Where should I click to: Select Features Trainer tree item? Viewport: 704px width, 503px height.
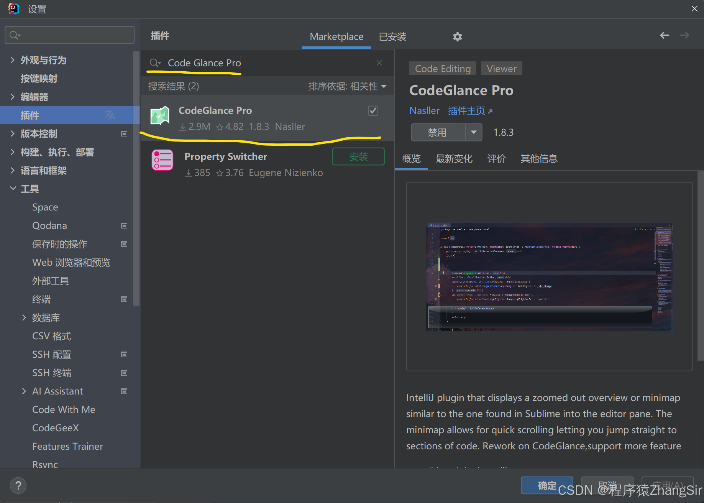pyautogui.click(x=68, y=447)
